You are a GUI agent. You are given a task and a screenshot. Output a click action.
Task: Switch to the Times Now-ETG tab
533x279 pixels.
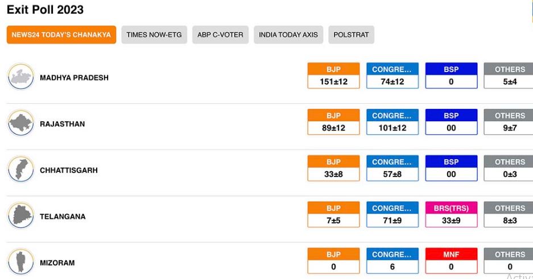[154, 35]
